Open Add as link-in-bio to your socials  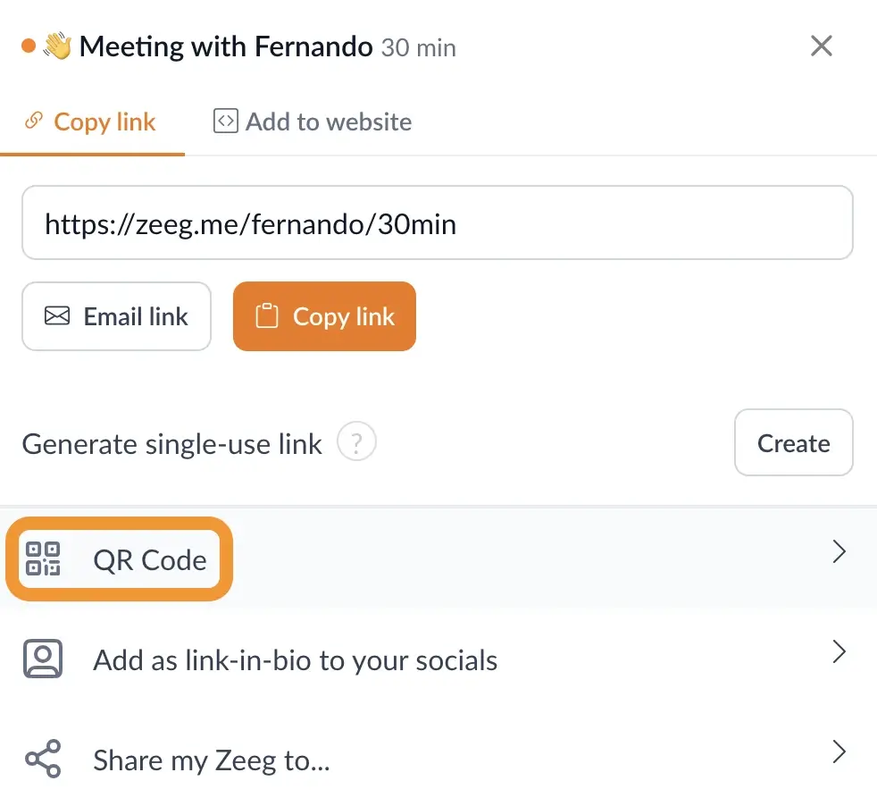295,661
